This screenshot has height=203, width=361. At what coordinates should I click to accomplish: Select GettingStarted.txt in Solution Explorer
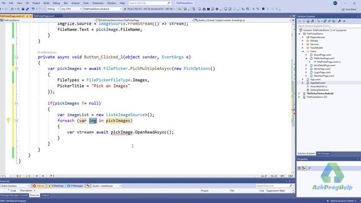(x=319, y=90)
